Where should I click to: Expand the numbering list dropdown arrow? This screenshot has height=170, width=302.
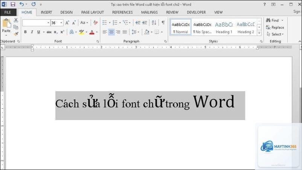(x=120, y=23)
